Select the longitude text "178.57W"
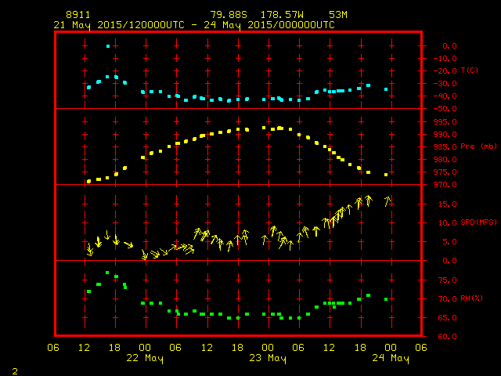 pyautogui.click(x=282, y=15)
